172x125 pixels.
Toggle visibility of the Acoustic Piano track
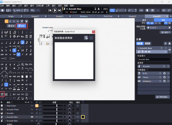[32, 110]
